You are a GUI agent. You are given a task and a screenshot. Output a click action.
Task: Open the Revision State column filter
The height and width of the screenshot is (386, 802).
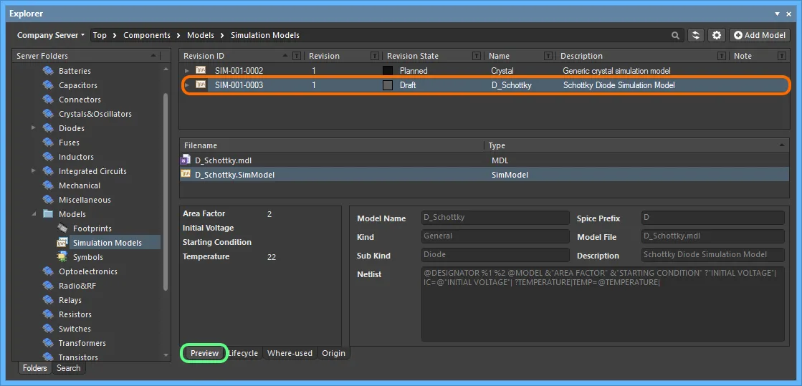477,56
